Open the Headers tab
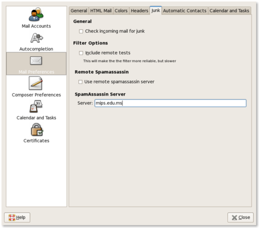 [x=139, y=11]
